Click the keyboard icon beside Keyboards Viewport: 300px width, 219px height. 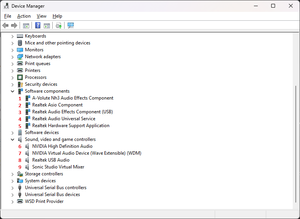click(x=20, y=36)
